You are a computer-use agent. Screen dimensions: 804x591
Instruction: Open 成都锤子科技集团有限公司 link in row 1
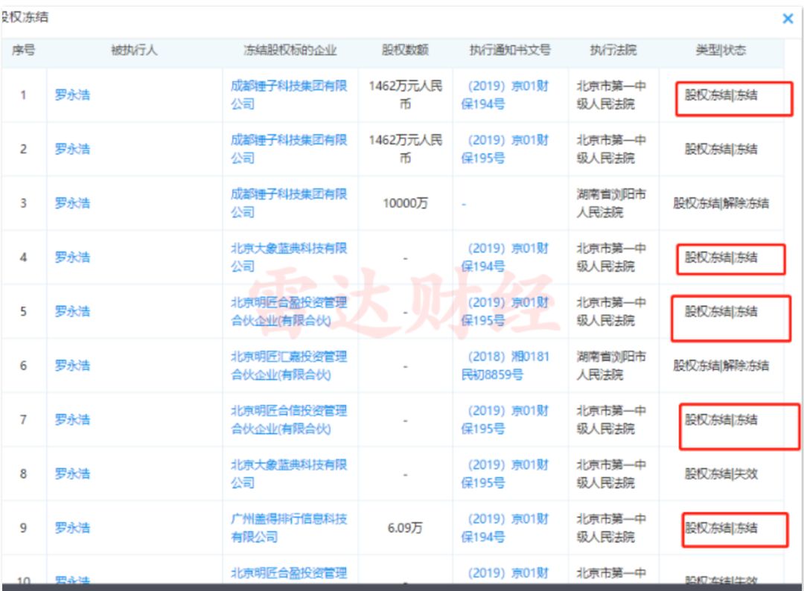point(289,95)
